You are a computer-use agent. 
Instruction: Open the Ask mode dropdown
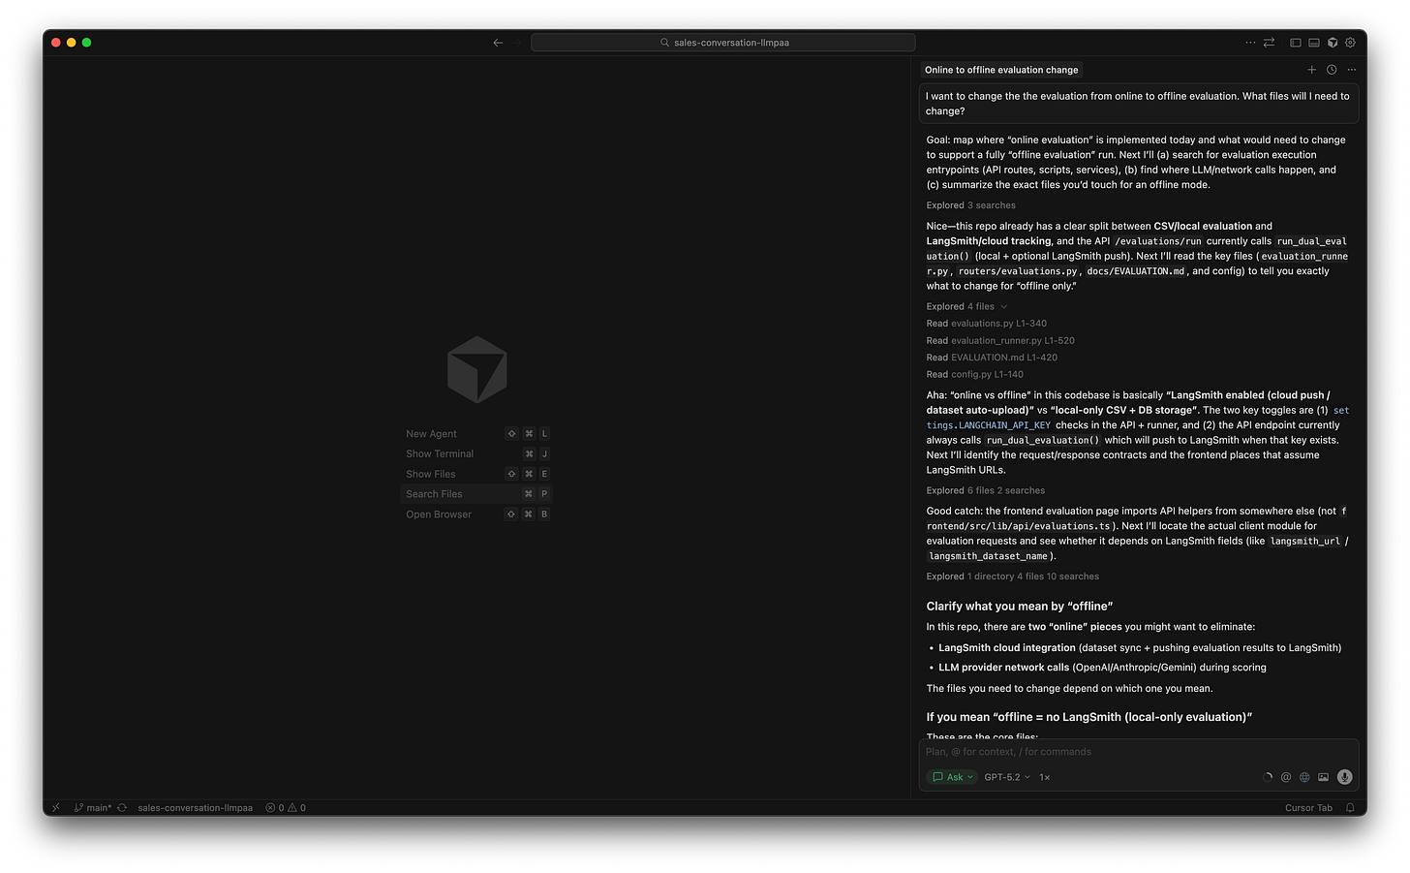pos(951,776)
